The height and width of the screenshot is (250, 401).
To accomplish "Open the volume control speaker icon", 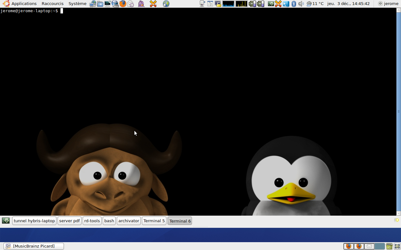I will pos(301,4).
